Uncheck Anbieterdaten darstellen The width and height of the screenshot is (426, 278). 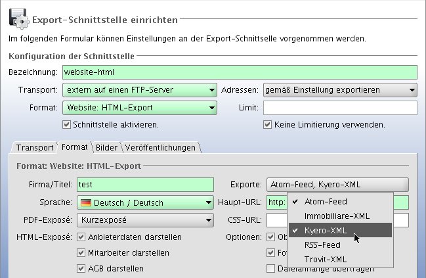pyautogui.click(x=81, y=237)
